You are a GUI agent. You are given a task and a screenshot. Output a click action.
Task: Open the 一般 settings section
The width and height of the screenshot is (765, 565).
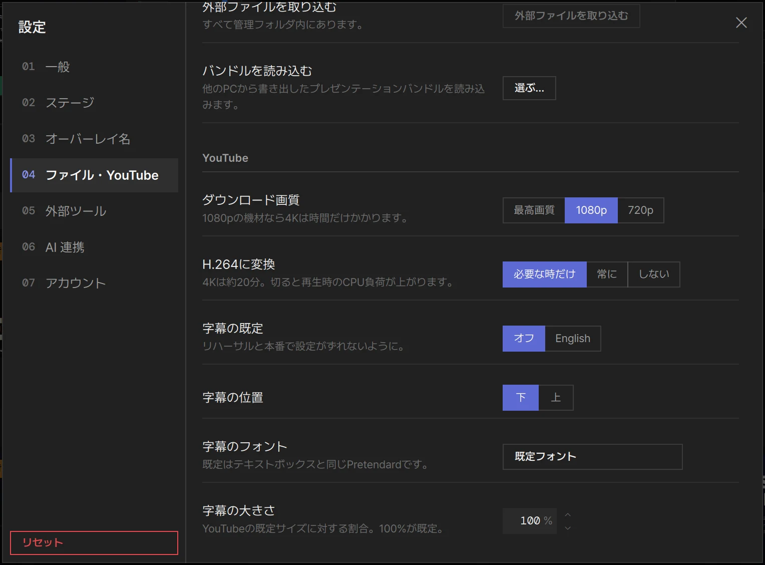coord(94,67)
